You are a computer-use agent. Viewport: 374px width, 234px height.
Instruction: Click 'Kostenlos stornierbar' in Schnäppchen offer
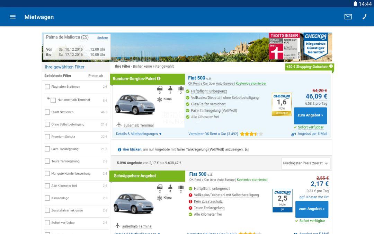252,180
